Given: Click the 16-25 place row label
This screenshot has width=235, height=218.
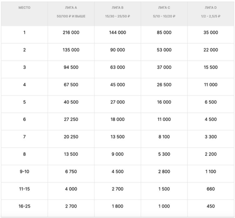Looking at the screenshot, I should [24, 206].
